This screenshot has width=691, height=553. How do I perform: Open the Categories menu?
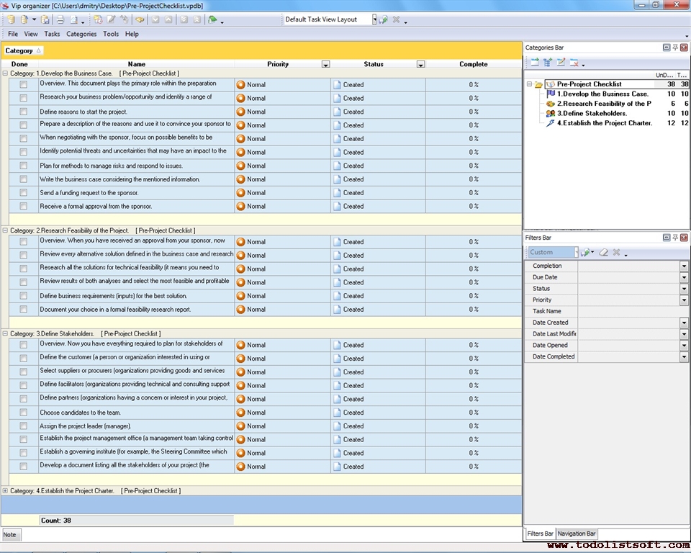(81, 34)
